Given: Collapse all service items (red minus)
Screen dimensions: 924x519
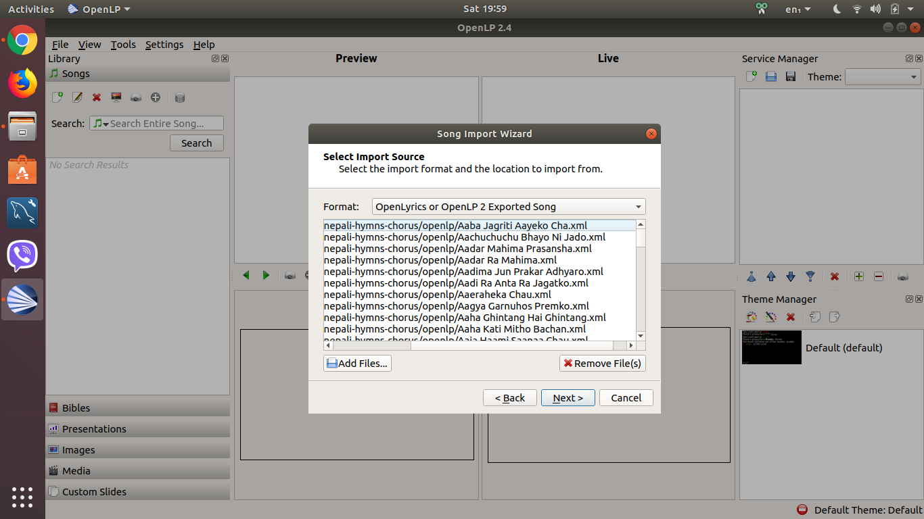Looking at the screenshot, I should point(879,276).
